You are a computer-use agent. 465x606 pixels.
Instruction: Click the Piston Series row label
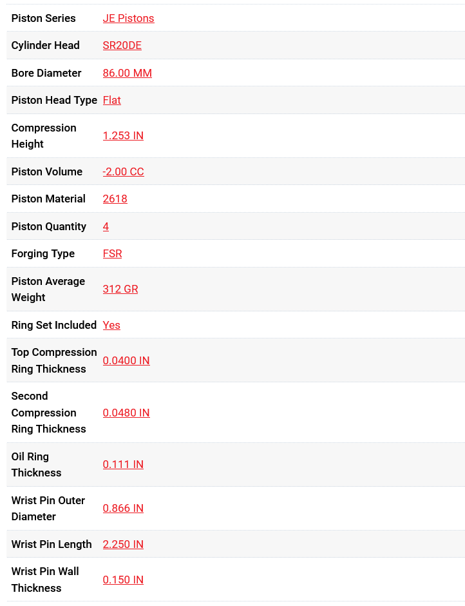pyautogui.click(x=43, y=18)
